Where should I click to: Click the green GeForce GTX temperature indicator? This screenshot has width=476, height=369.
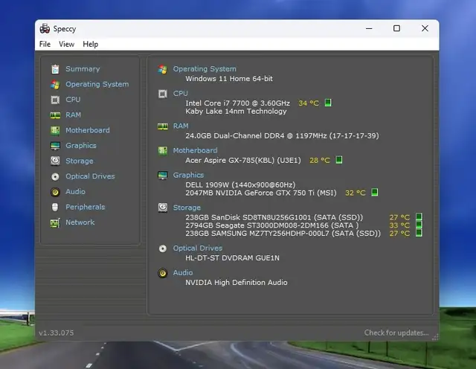[x=375, y=192]
